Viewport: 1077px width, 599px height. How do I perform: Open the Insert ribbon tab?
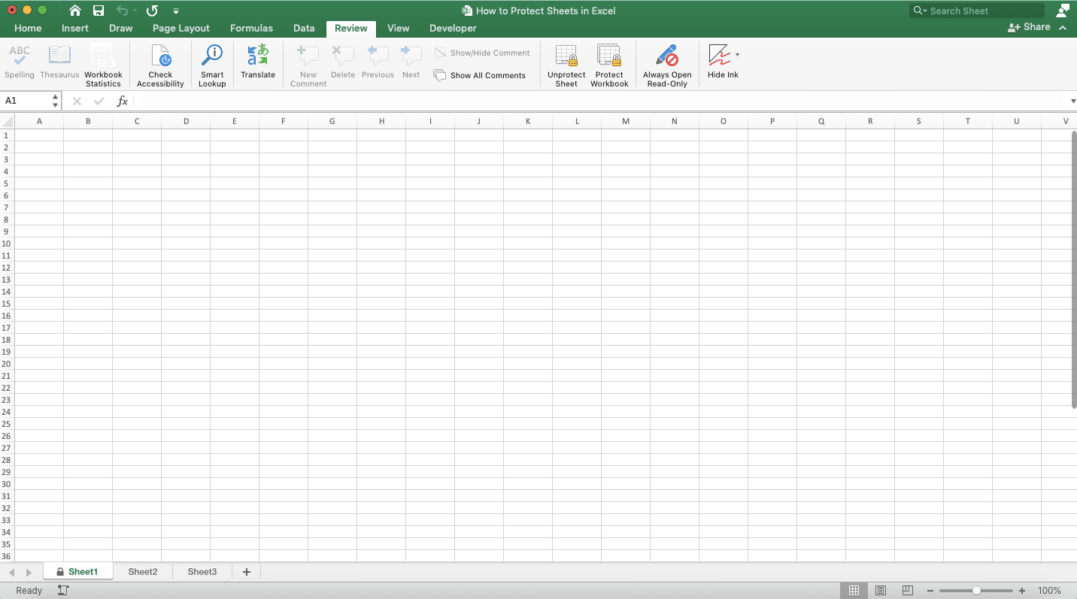click(x=75, y=29)
